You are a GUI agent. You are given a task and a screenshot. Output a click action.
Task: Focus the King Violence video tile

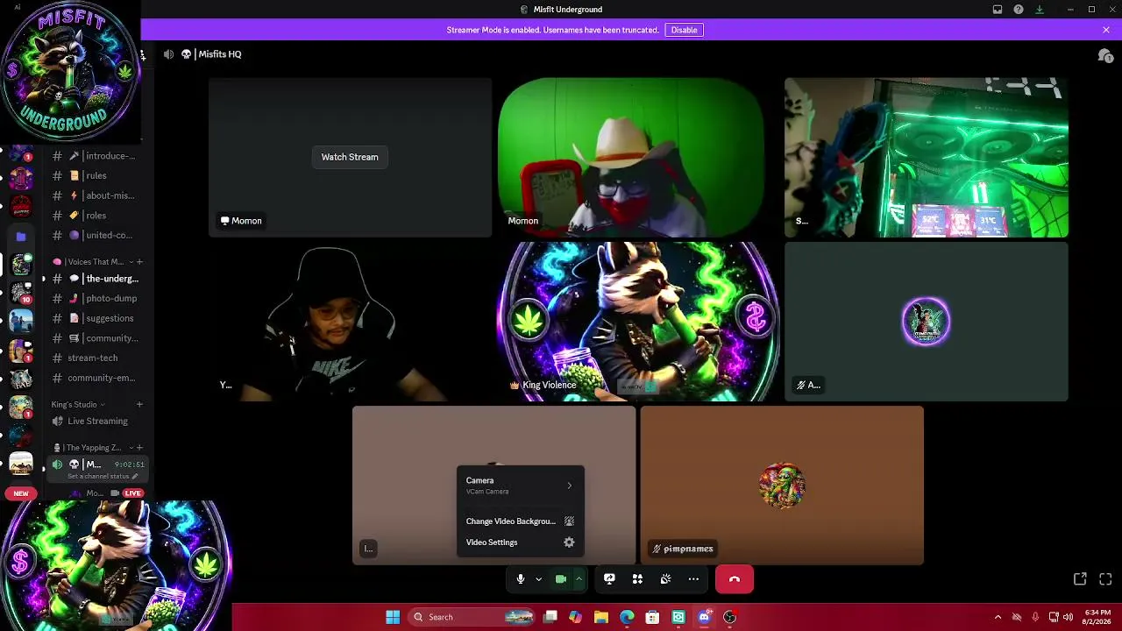[x=637, y=322]
